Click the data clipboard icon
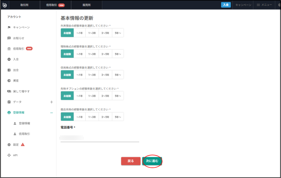281x178 pixels. [x=9, y=102]
